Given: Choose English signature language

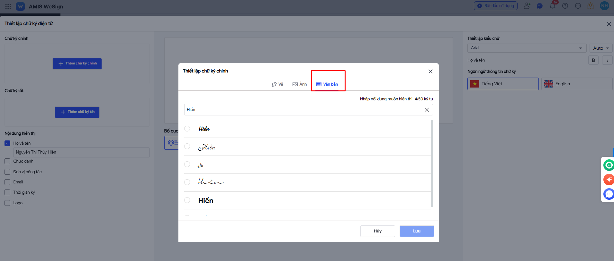Looking at the screenshot, I should [577, 84].
